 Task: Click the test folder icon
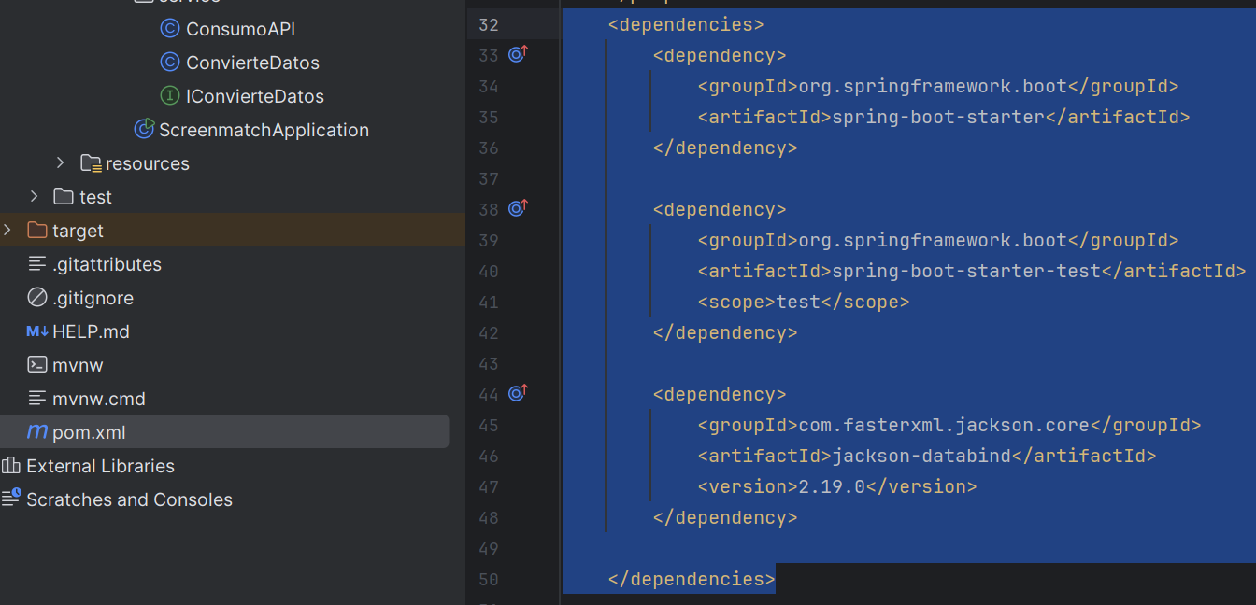pyautogui.click(x=64, y=197)
